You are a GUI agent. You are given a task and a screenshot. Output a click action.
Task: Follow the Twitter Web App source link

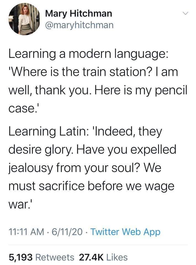pos(126,232)
